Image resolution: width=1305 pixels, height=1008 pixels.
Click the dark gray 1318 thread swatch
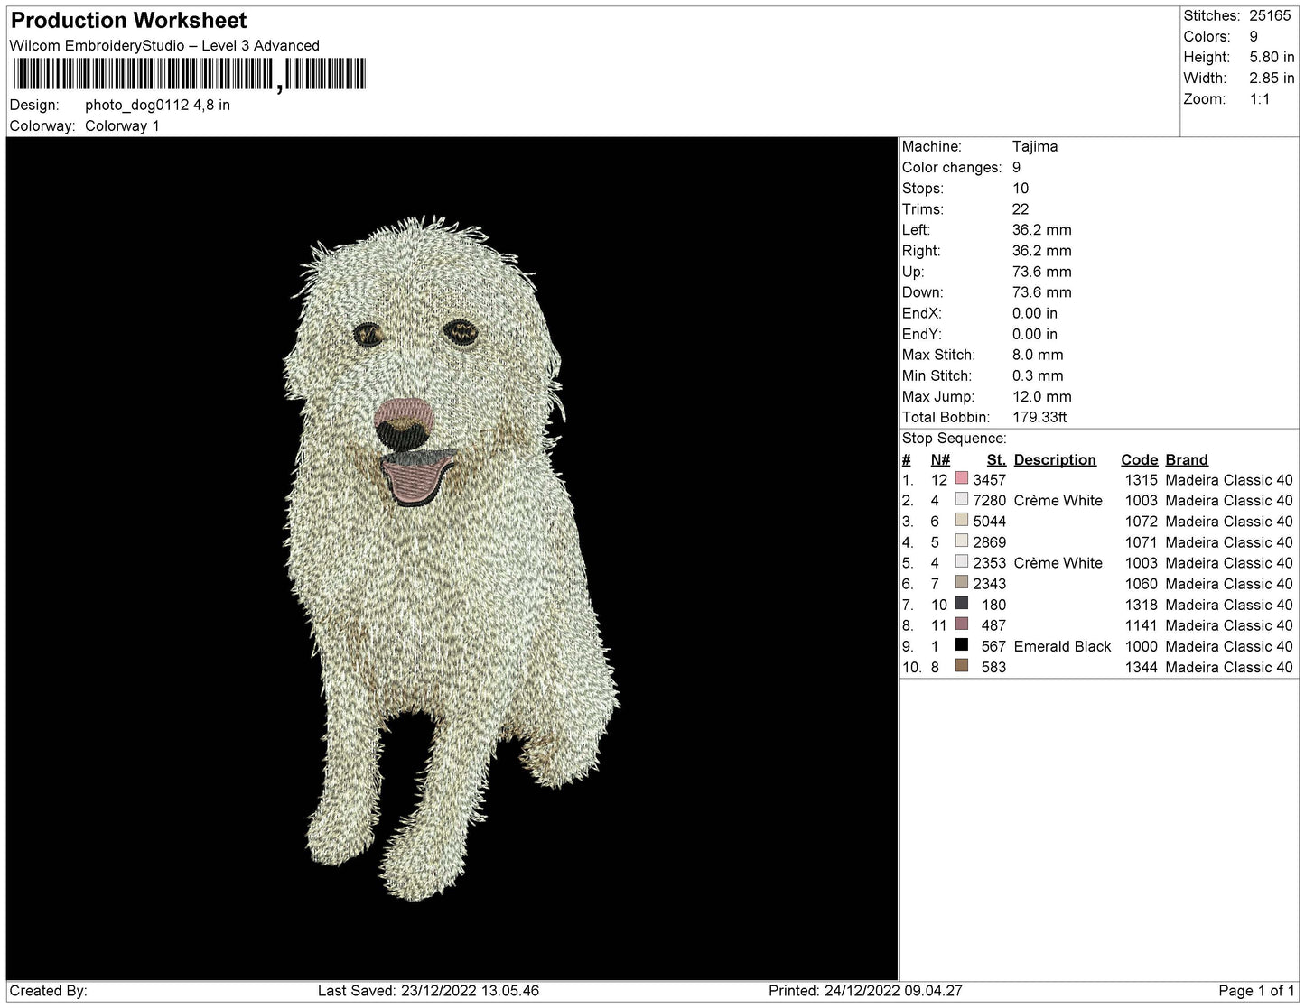pos(961,603)
